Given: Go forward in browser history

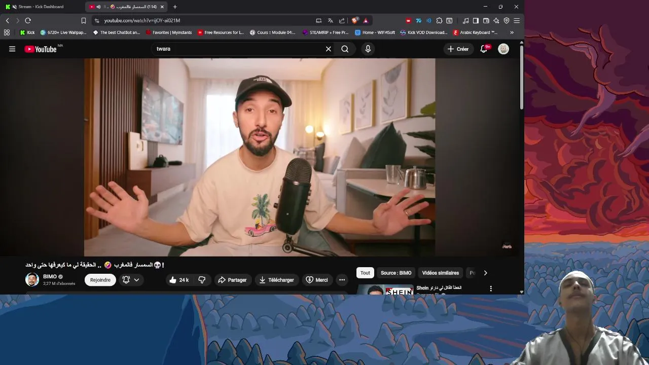Looking at the screenshot, I should (x=17, y=20).
